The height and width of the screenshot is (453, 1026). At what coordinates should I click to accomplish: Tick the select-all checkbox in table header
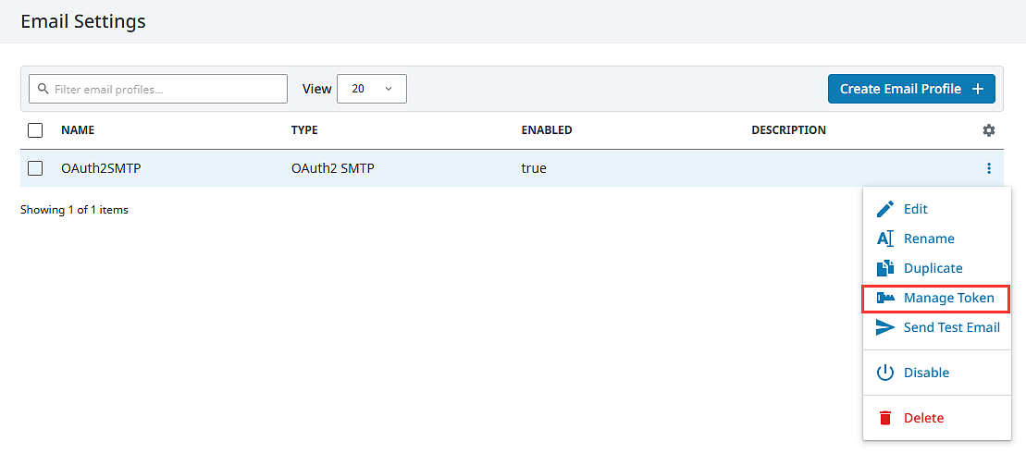[35, 130]
